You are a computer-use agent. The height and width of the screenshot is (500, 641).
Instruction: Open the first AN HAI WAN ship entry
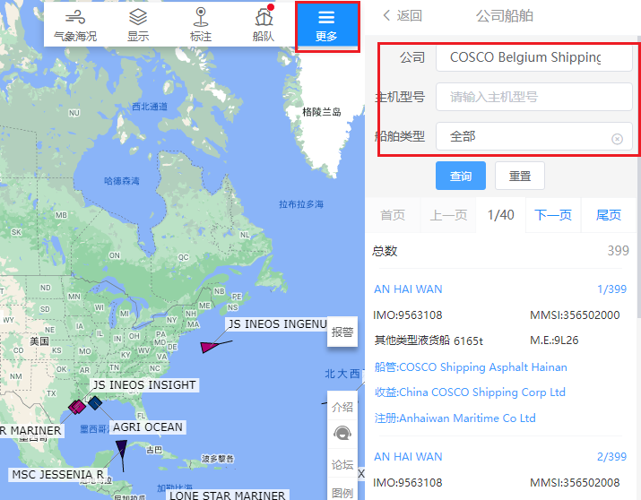(x=408, y=289)
